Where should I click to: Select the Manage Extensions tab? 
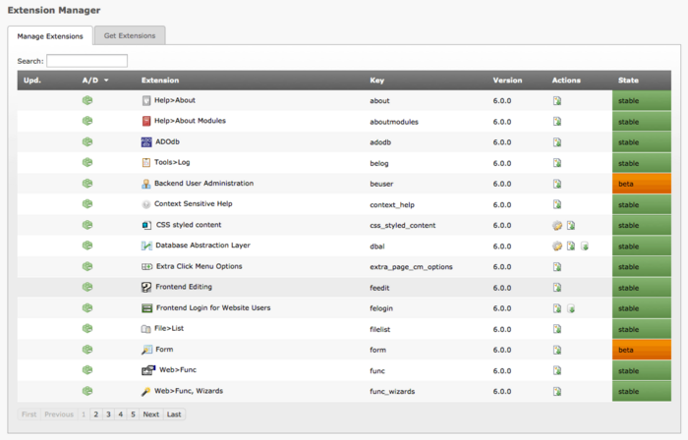pos(50,35)
